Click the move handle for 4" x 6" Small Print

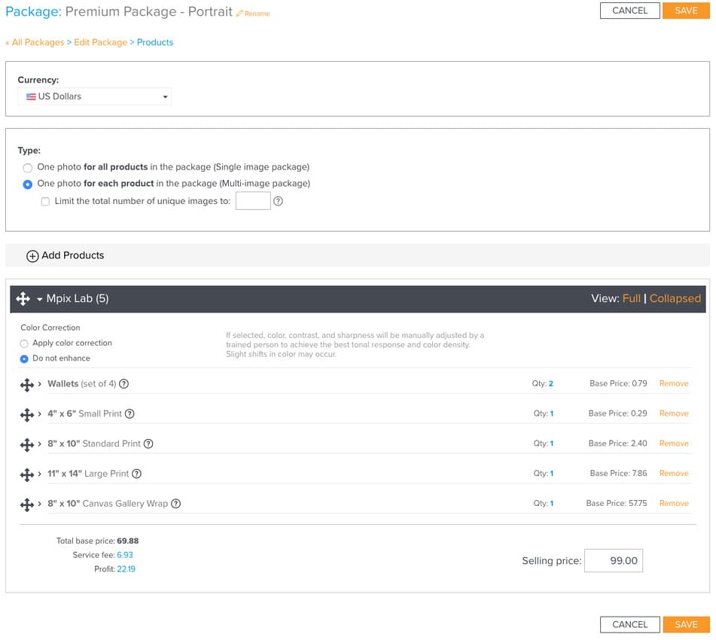point(27,415)
